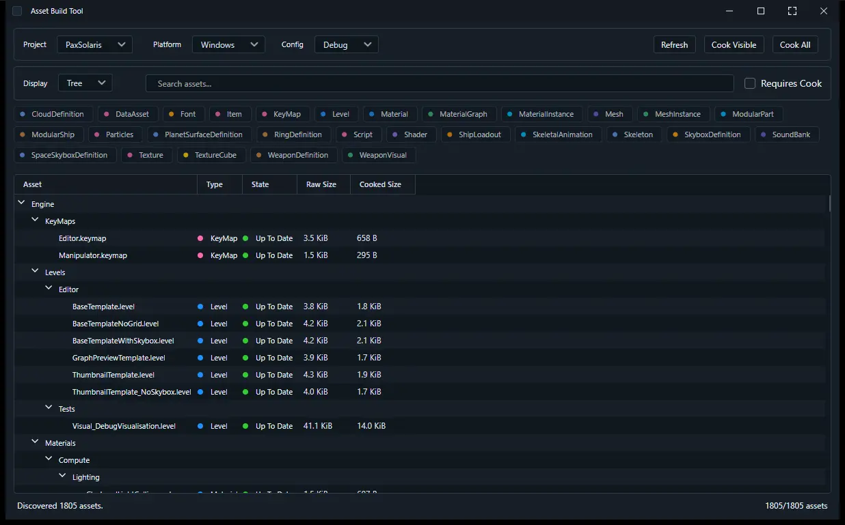This screenshot has height=525, width=845.
Task: Toggle the TextureCube filter chip
Action: [x=211, y=155]
